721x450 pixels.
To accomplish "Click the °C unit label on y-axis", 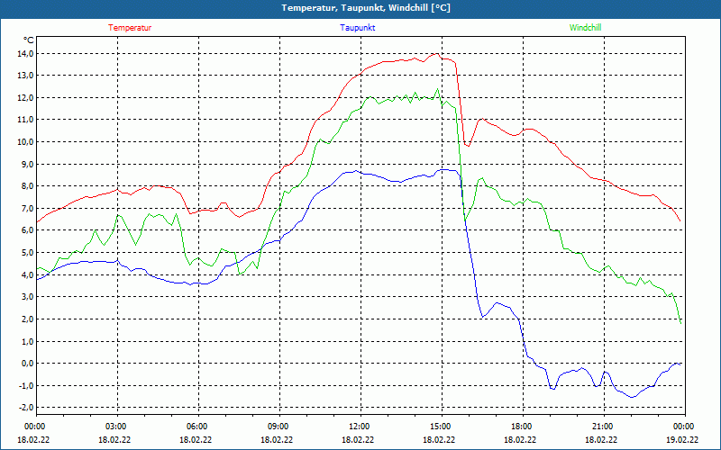I will [29, 40].
